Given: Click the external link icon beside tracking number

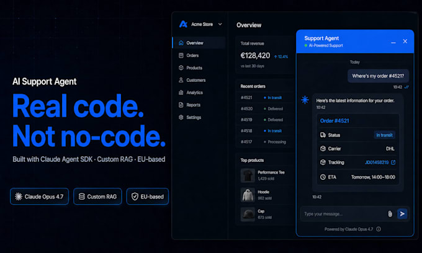Looking at the screenshot, I should (393, 162).
